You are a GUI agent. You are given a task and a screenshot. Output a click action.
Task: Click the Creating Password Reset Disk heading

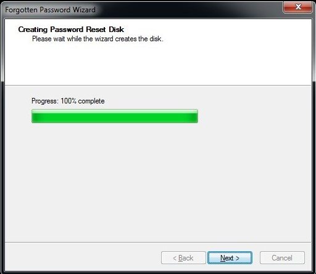71,30
